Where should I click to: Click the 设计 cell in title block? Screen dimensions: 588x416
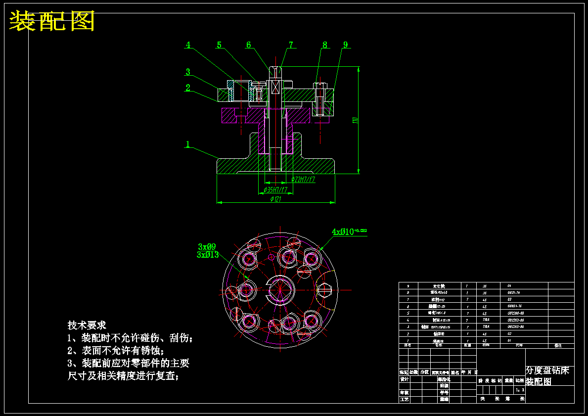pos(404,379)
